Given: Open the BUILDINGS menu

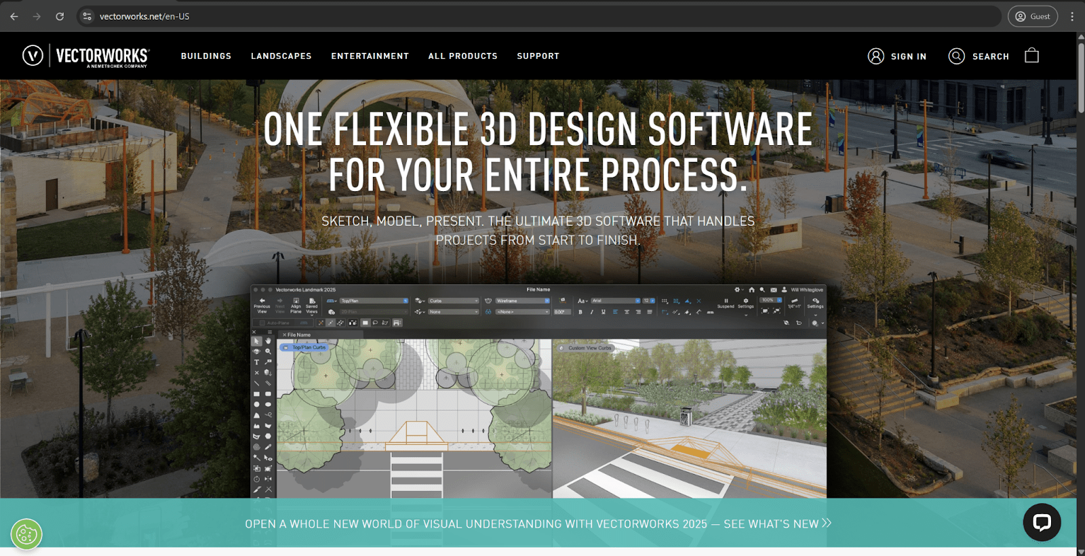Looking at the screenshot, I should (x=206, y=56).
